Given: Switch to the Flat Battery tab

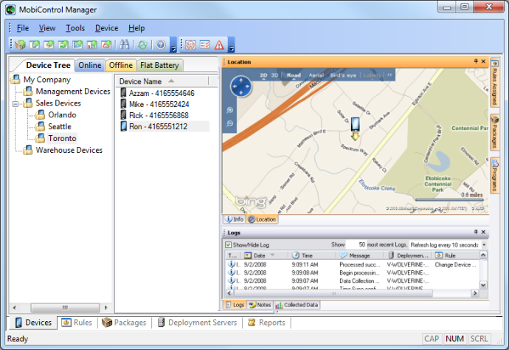Looking at the screenshot, I should point(159,65).
